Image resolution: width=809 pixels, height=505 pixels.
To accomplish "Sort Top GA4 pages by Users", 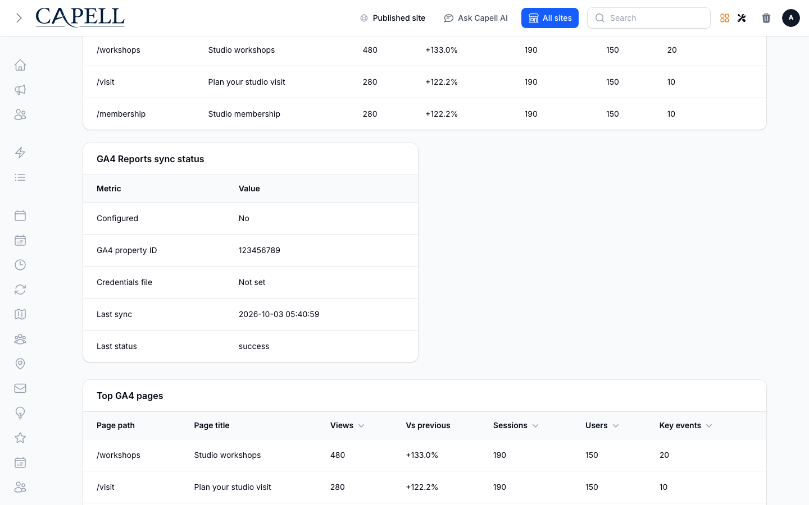I will click(602, 425).
